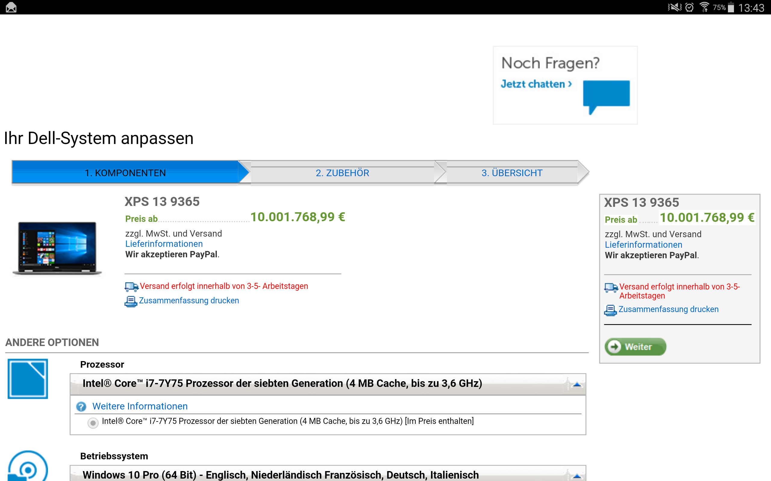Tap the notification icon in status bar

pos(11,7)
